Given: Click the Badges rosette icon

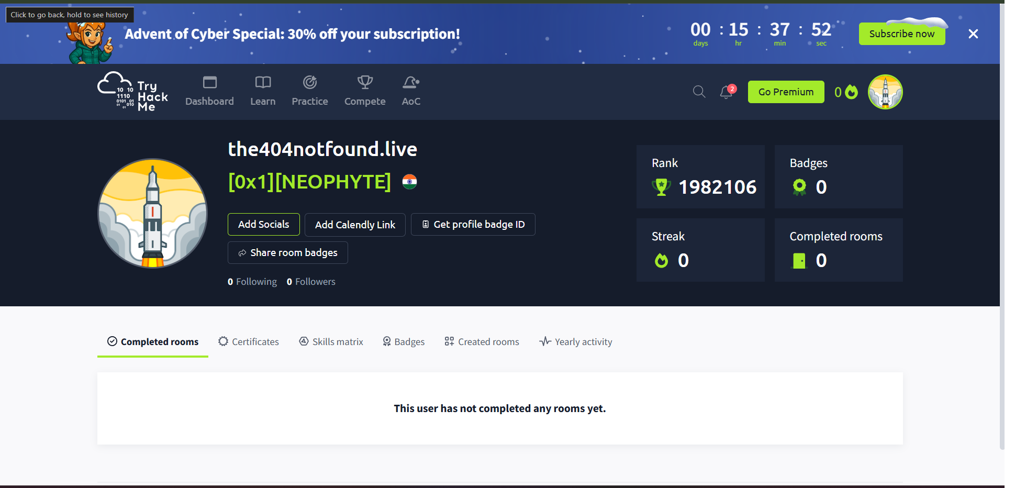Looking at the screenshot, I should (x=799, y=187).
